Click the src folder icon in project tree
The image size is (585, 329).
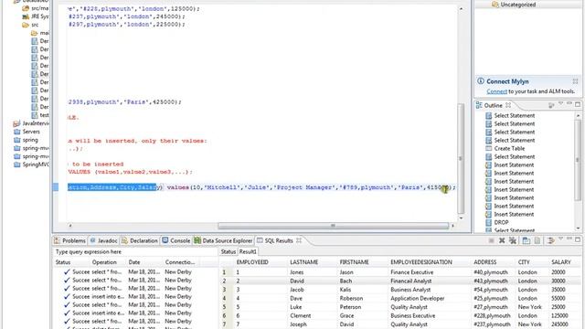tap(26, 25)
